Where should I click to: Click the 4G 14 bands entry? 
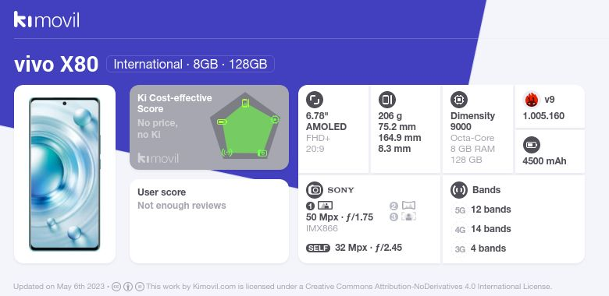click(482, 229)
